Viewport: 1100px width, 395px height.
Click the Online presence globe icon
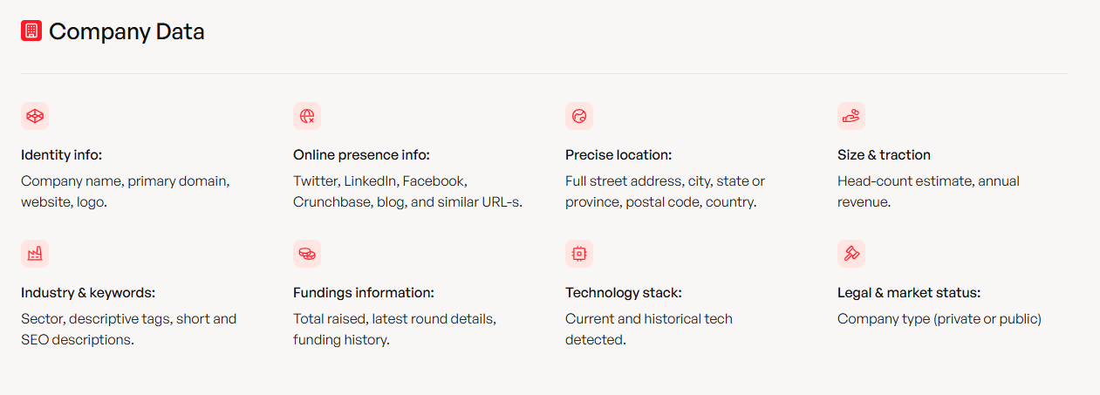tap(307, 116)
